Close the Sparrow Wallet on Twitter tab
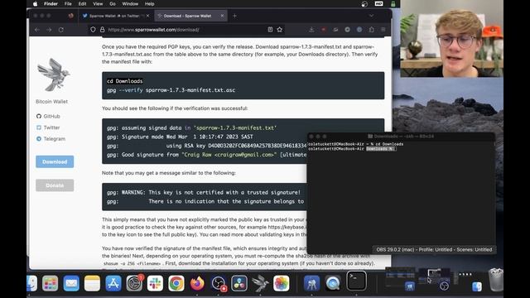This screenshot has height=298, width=530. [x=147, y=16]
